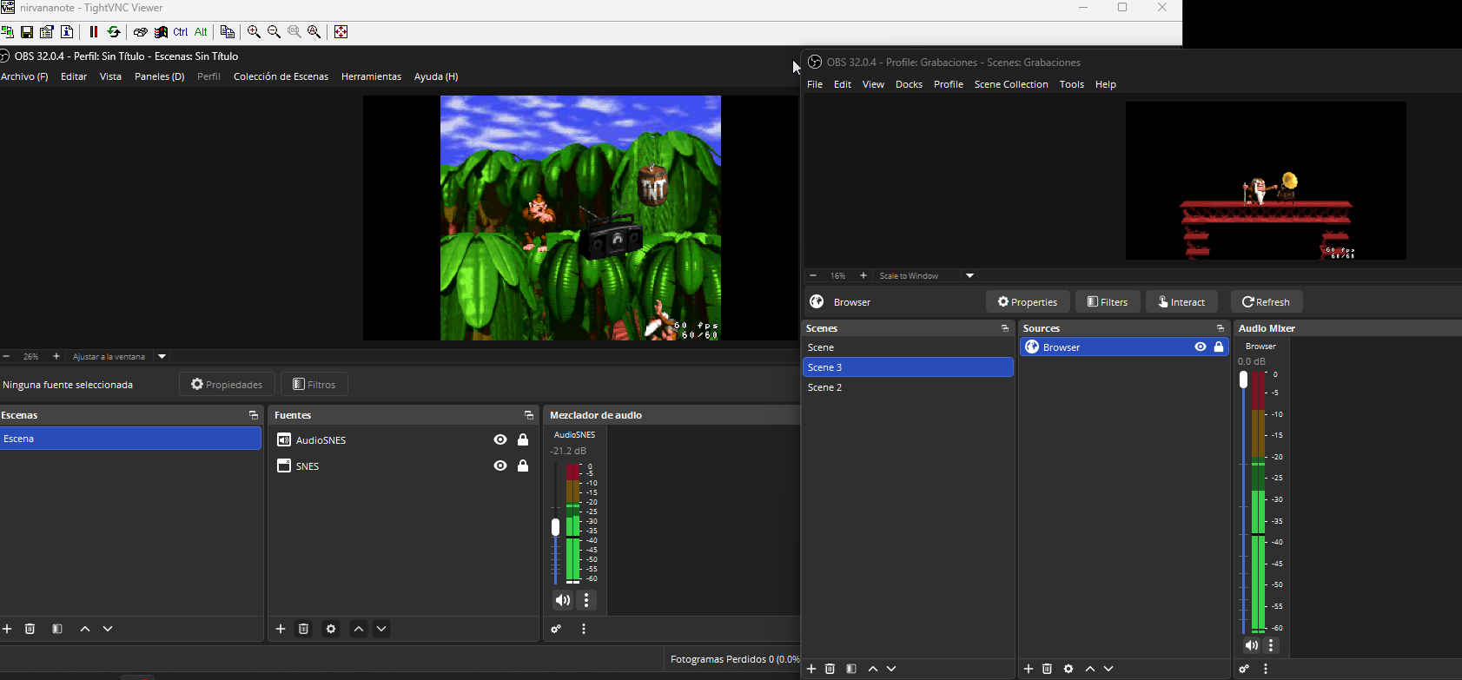Click the Refresh button for Browser source
Viewport: 1462px width, 680px height.
pos(1266,302)
